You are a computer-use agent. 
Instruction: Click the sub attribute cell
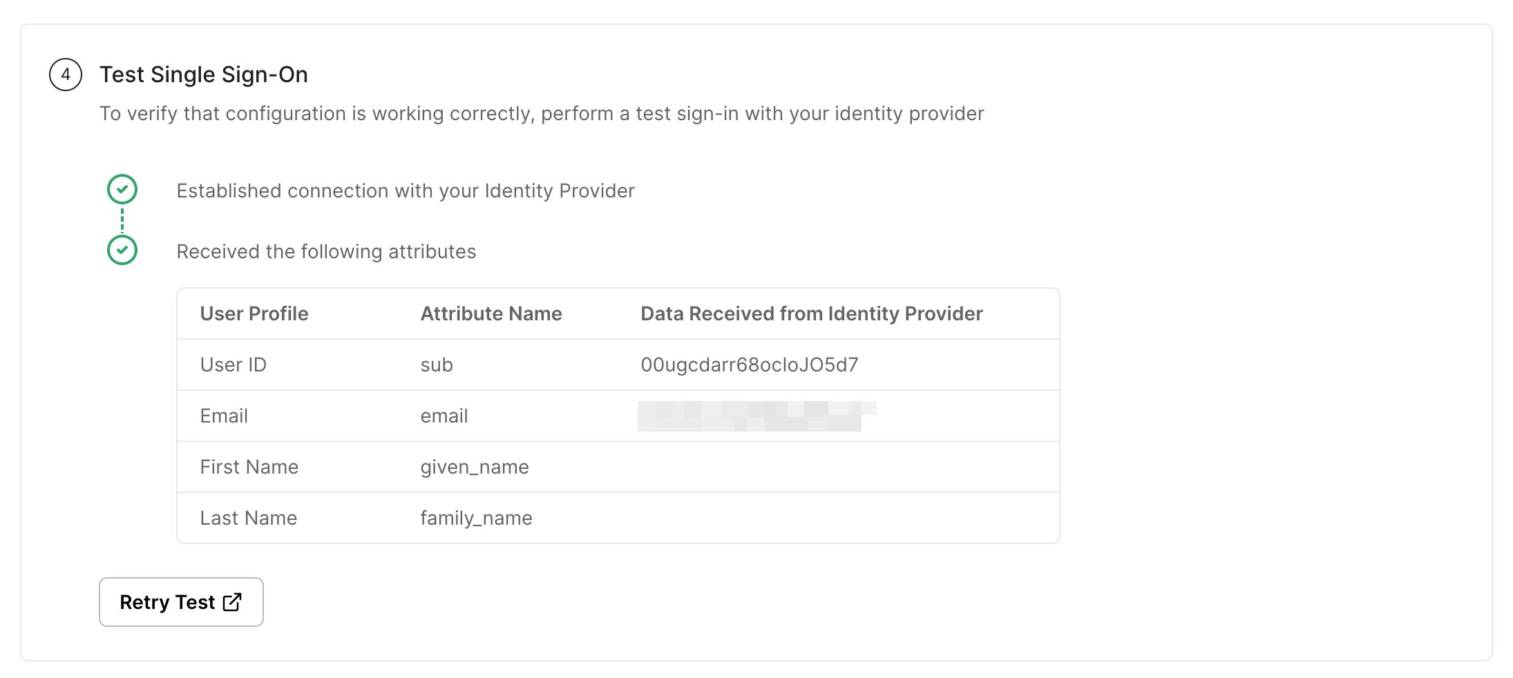point(436,365)
